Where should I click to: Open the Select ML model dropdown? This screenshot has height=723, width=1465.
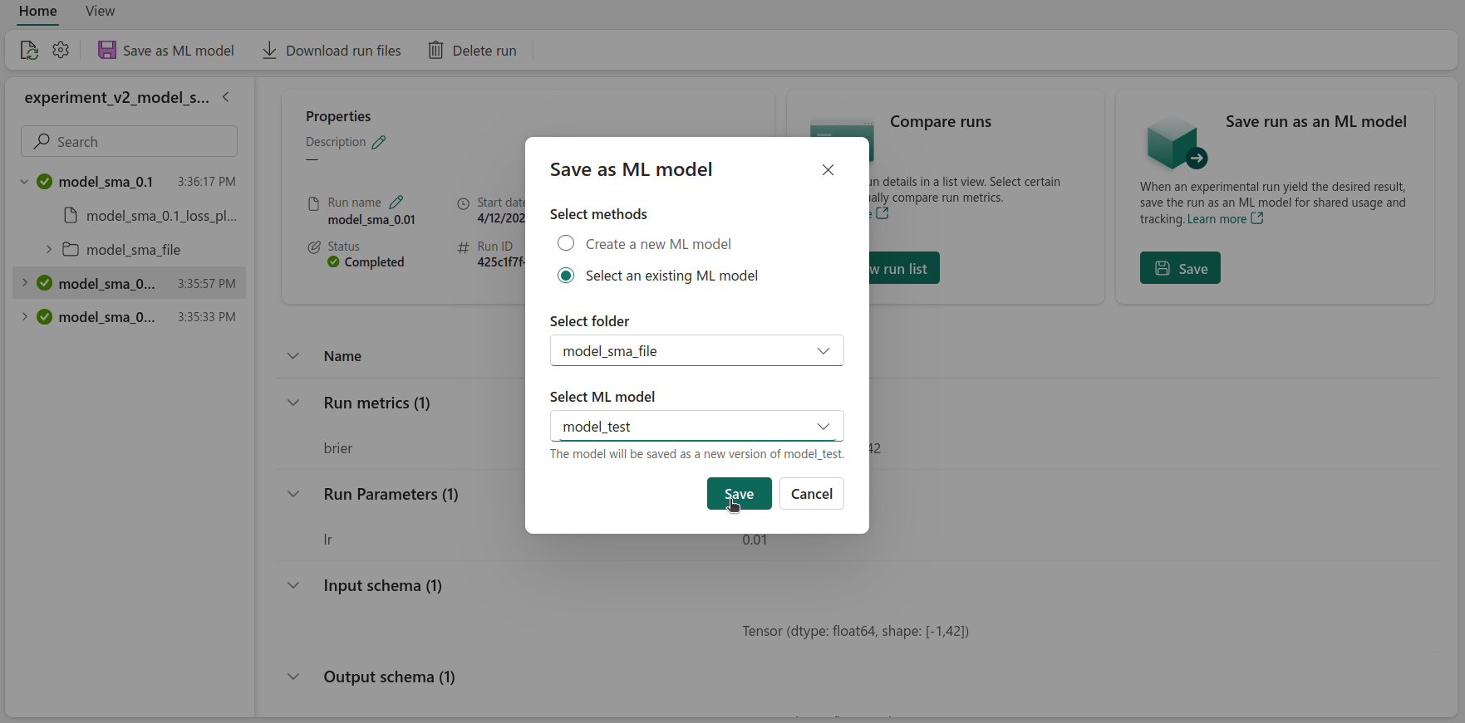click(696, 427)
